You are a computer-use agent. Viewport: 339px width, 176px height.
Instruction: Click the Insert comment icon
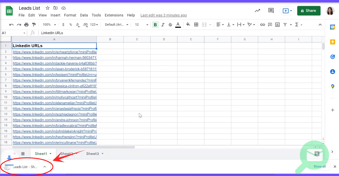(x=270, y=25)
